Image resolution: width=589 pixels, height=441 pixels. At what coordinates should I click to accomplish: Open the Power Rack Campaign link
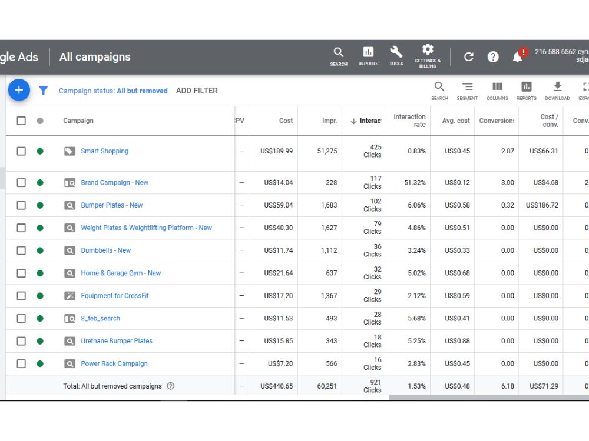point(114,364)
